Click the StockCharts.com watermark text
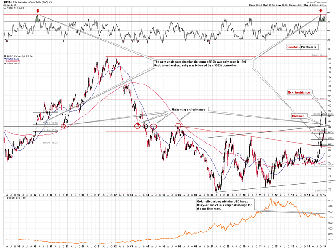This screenshot has width=336, height=248. click(x=318, y=2)
